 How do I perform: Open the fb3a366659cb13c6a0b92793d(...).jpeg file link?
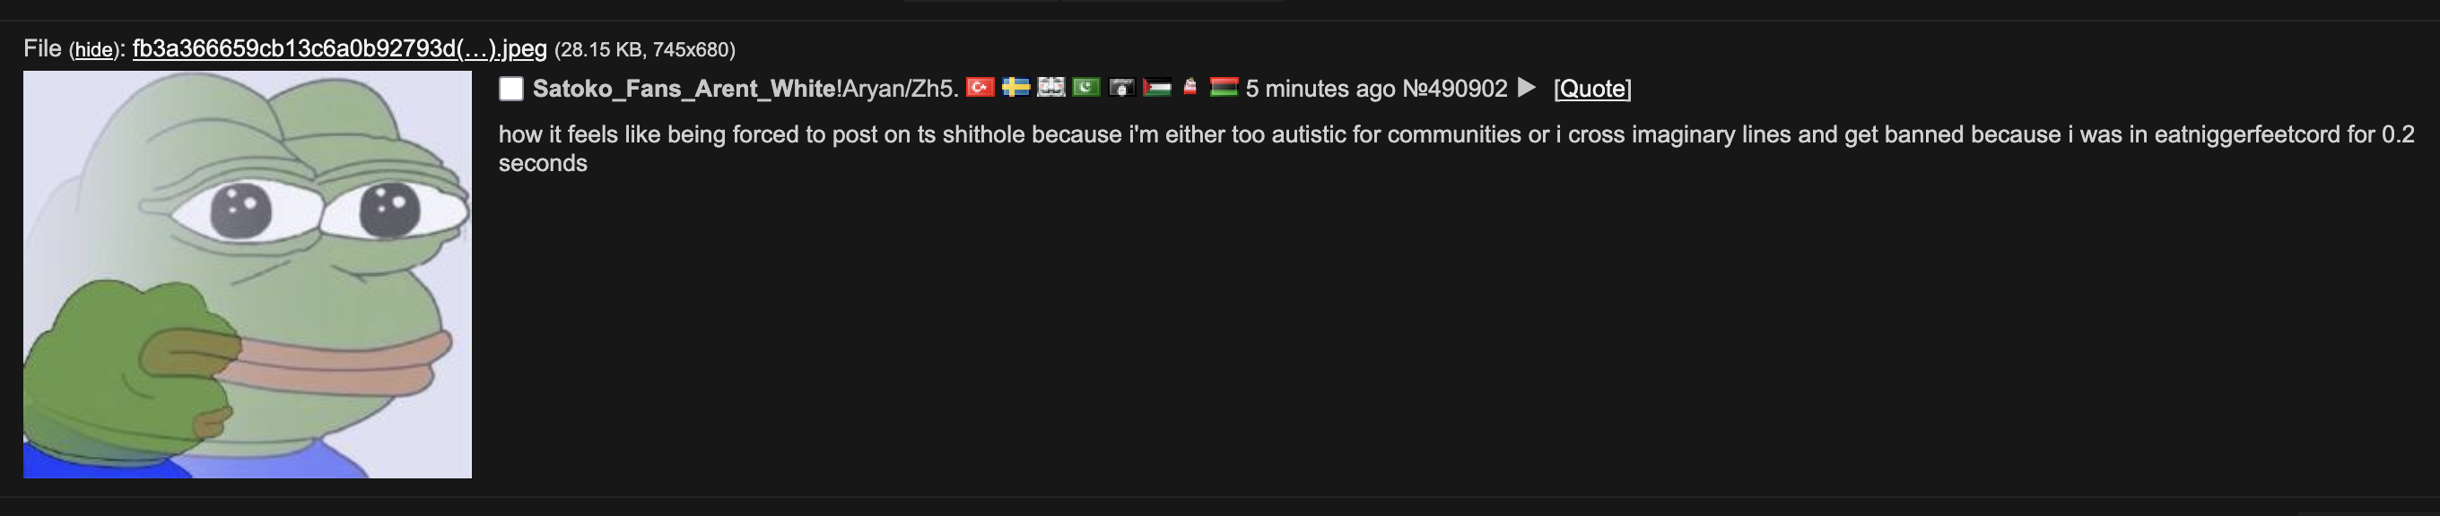click(x=339, y=49)
